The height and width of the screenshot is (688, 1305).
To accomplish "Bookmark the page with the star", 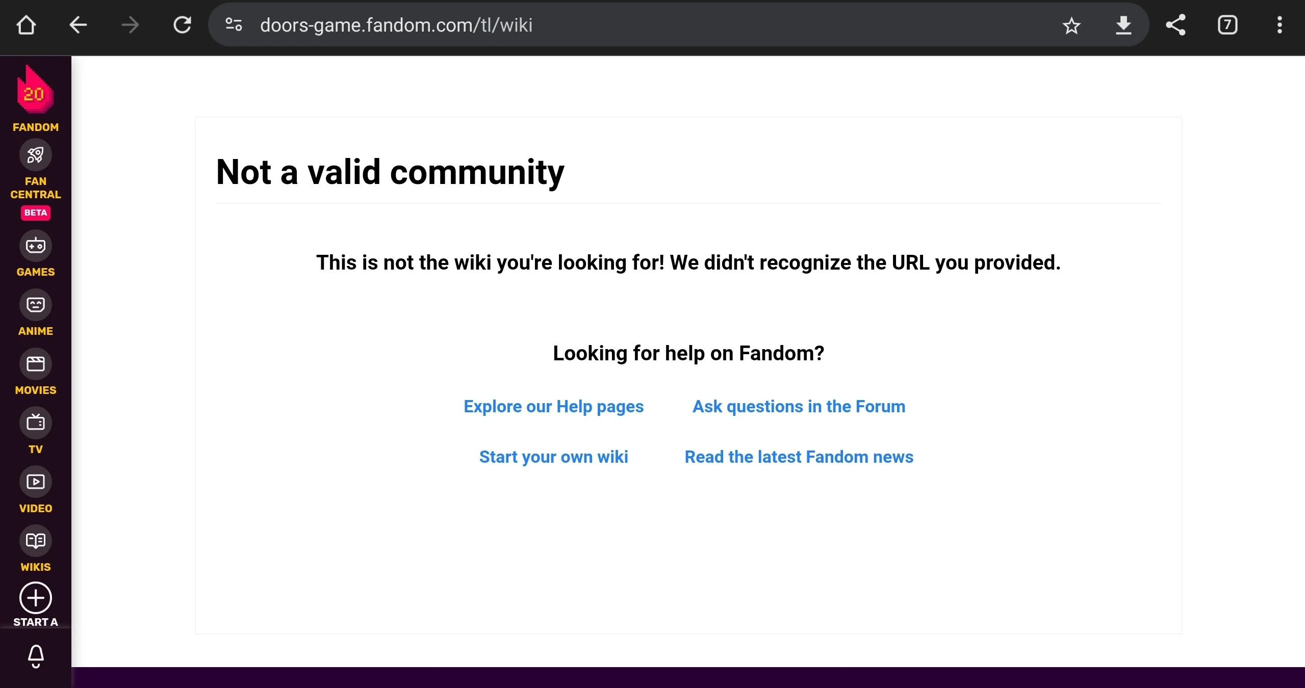I will coord(1071,24).
